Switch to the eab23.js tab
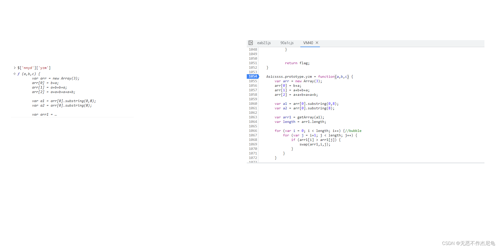 (x=264, y=43)
